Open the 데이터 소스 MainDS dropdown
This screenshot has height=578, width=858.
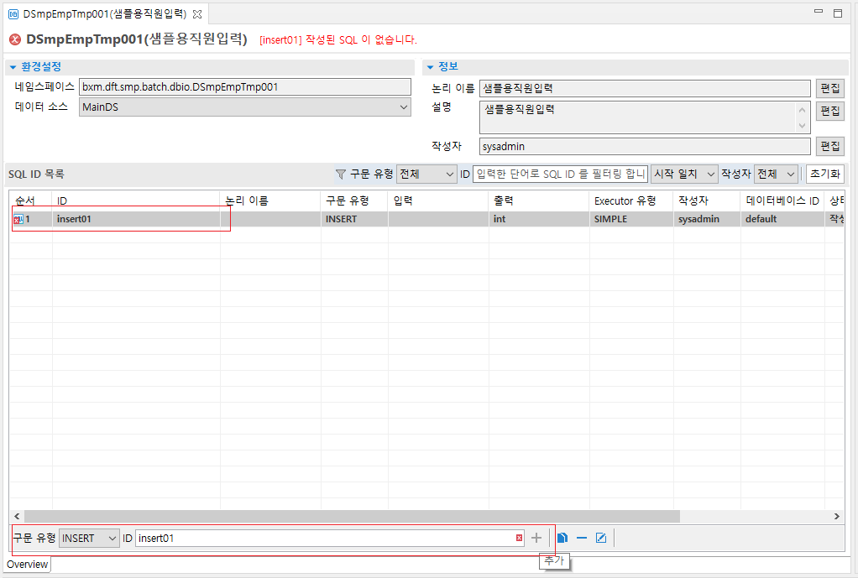(245, 107)
